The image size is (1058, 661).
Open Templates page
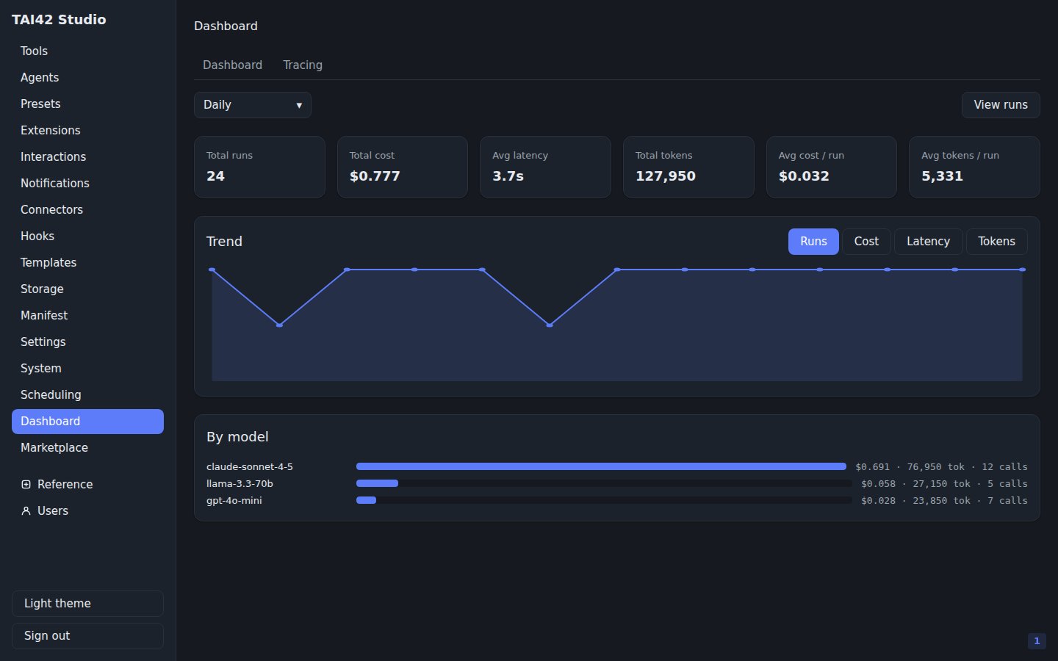(87, 262)
